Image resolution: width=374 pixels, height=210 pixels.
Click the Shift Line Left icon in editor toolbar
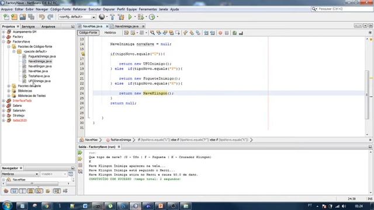206,33
